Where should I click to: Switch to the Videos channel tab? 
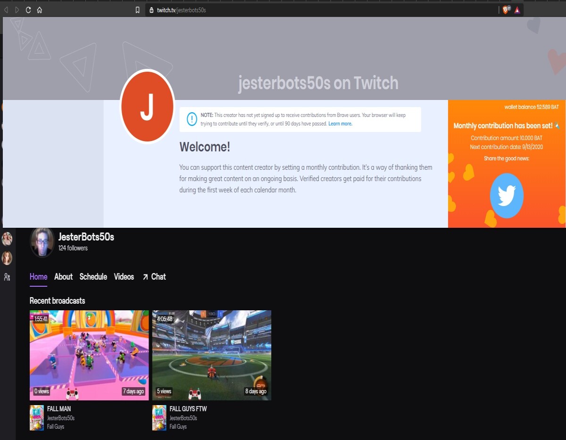[124, 277]
